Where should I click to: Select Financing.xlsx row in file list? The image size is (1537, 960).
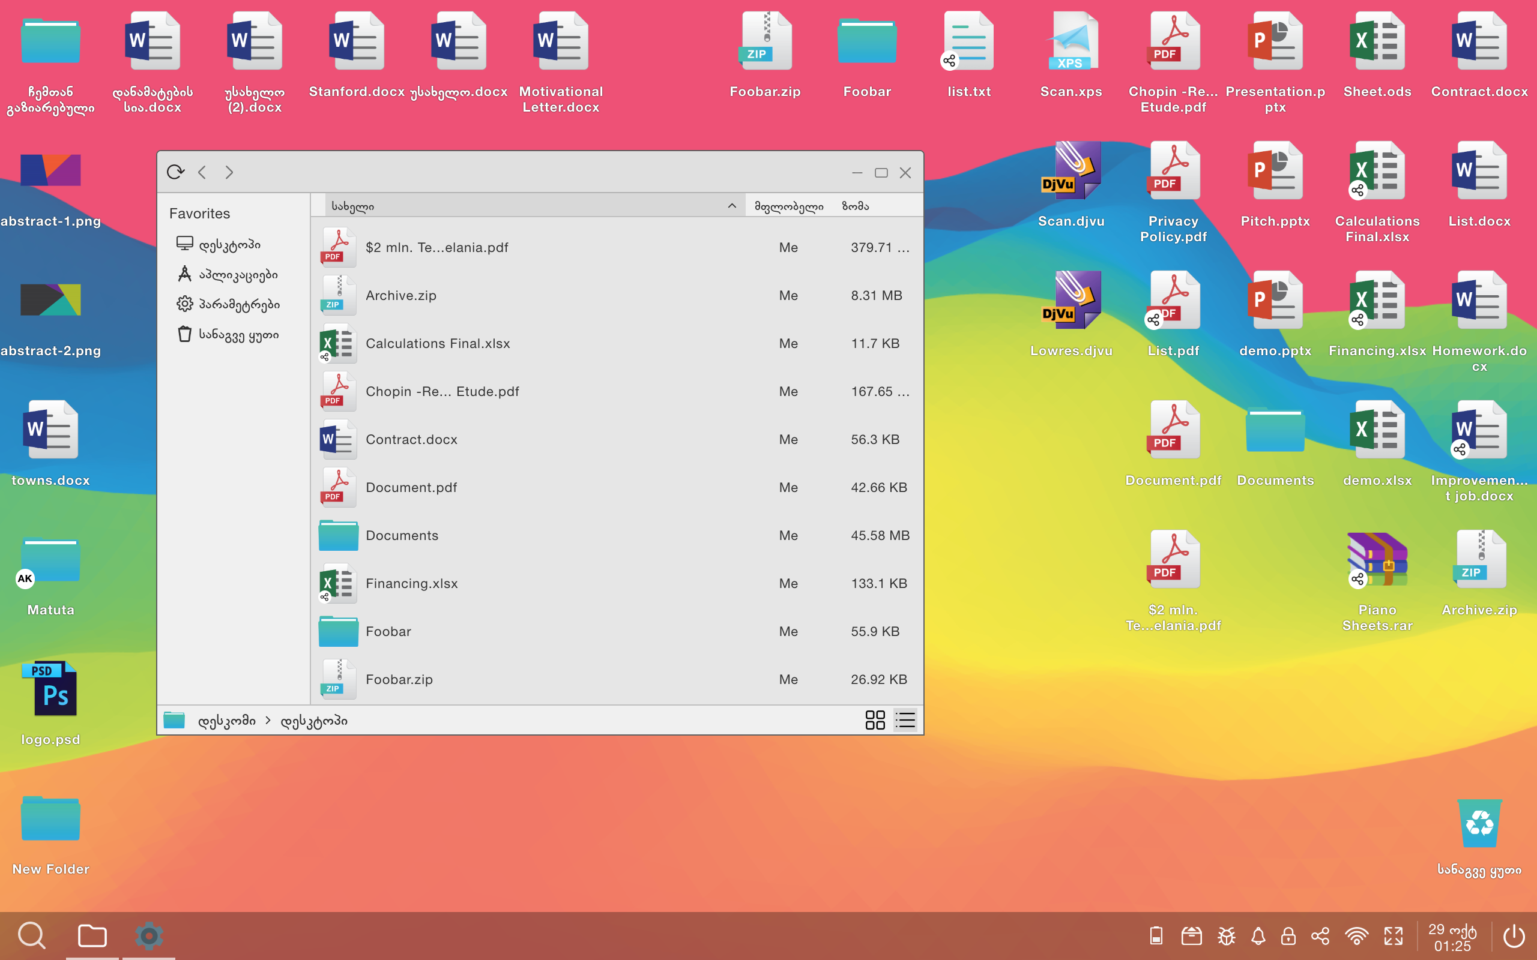coord(617,583)
